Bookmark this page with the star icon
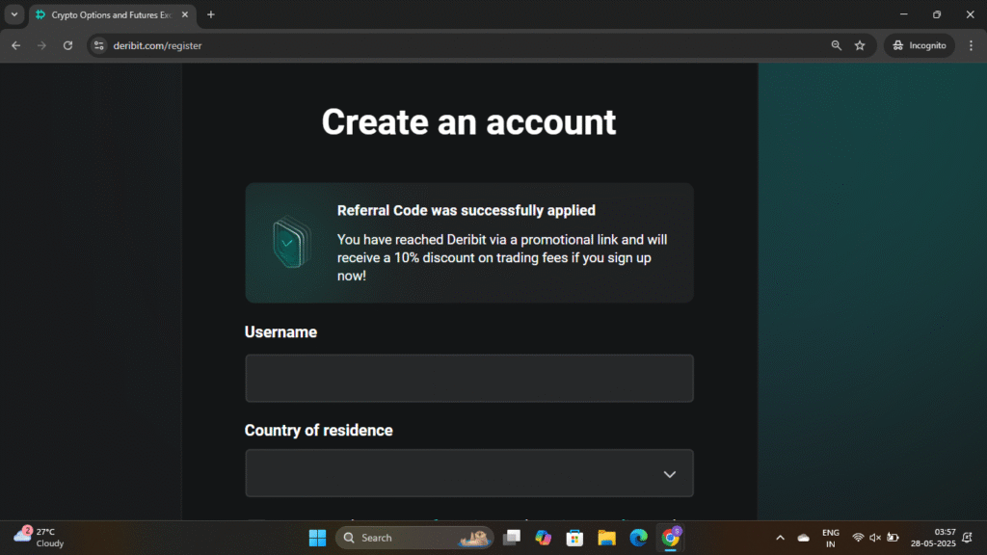 click(860, 45)
